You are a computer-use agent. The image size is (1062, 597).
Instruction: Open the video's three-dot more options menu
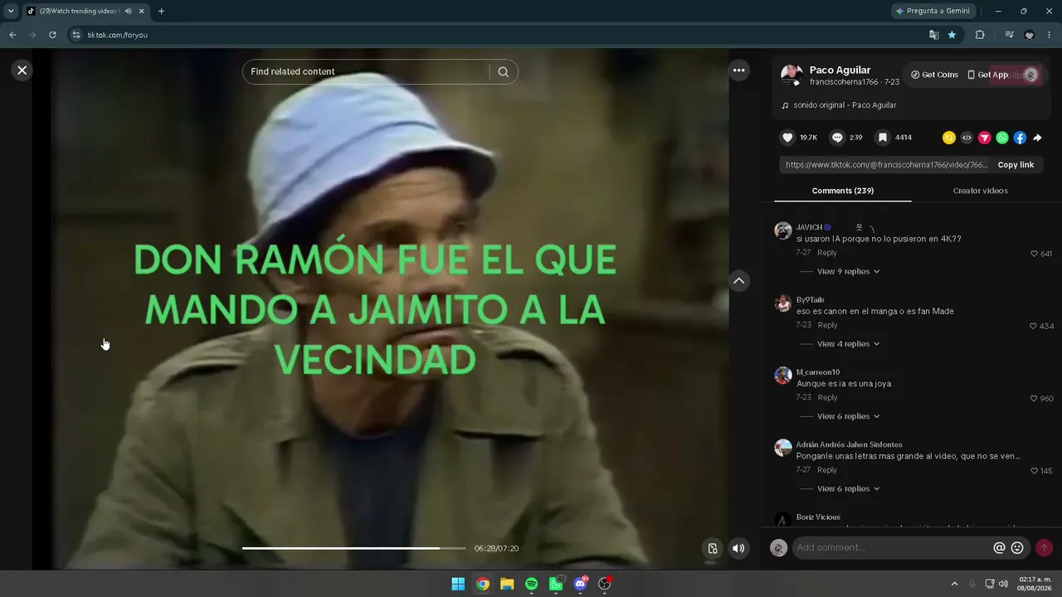(738, 70)
